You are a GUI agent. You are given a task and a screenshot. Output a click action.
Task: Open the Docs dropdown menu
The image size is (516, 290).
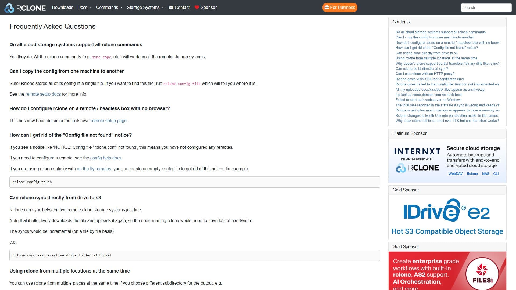click(85, 7)
